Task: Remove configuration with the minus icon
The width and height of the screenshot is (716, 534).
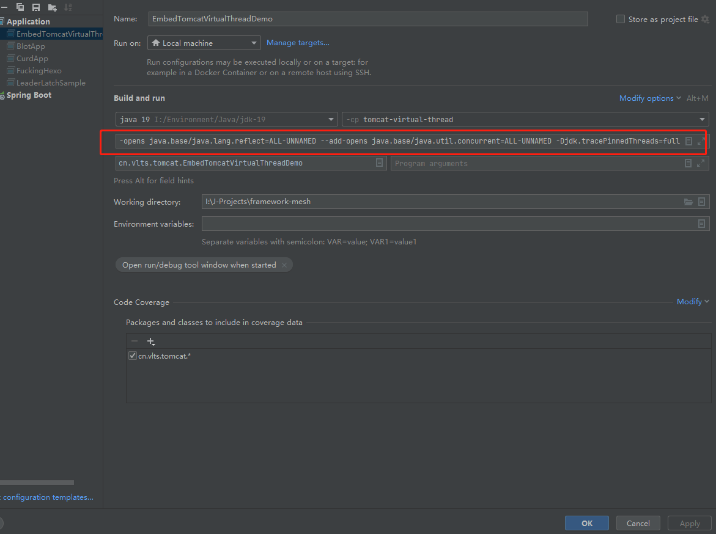Action: (4, 7)
